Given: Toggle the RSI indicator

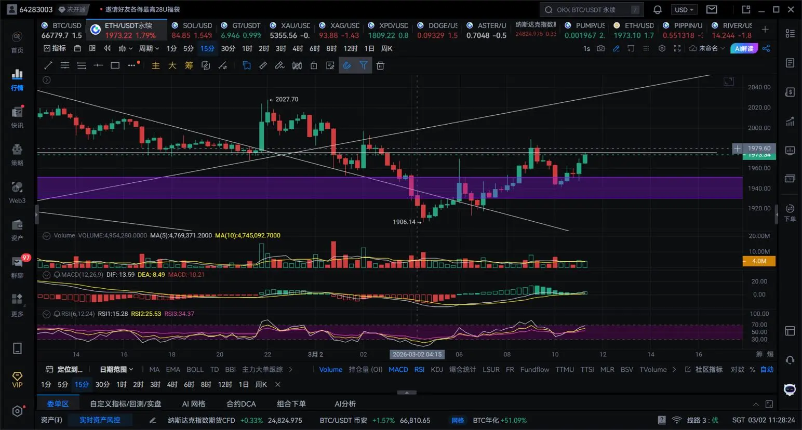Looking at the screenshot, I should point(419,369).
